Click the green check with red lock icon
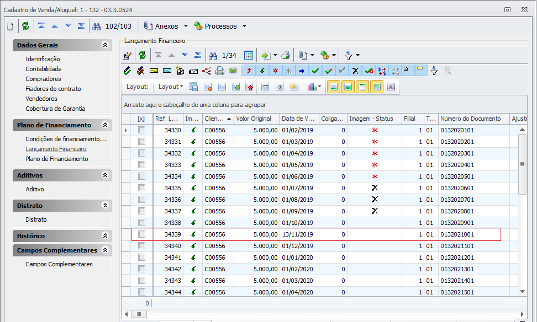537x322 pixels. coord(369,71)
